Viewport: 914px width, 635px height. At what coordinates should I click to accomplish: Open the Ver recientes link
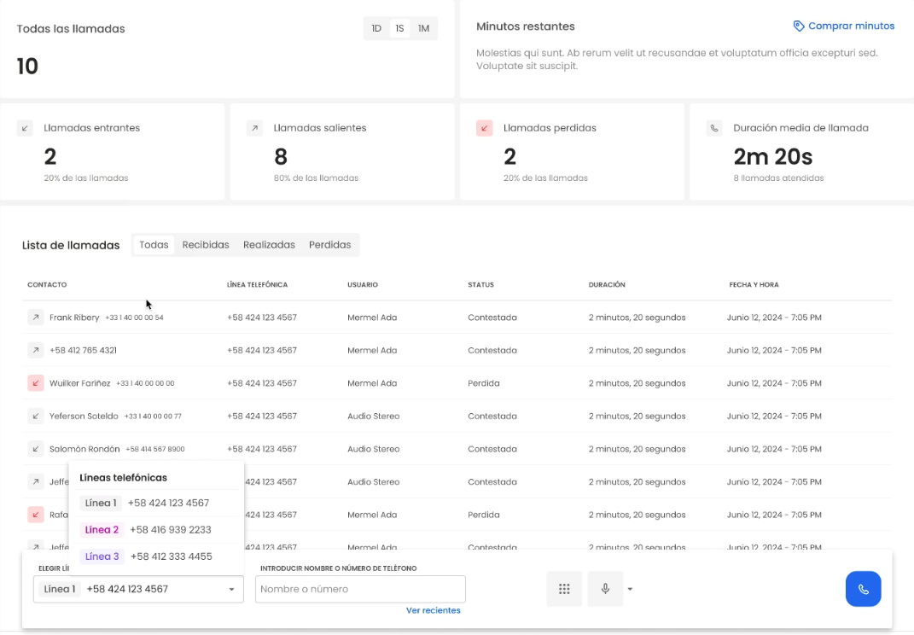tap(433, 610)
